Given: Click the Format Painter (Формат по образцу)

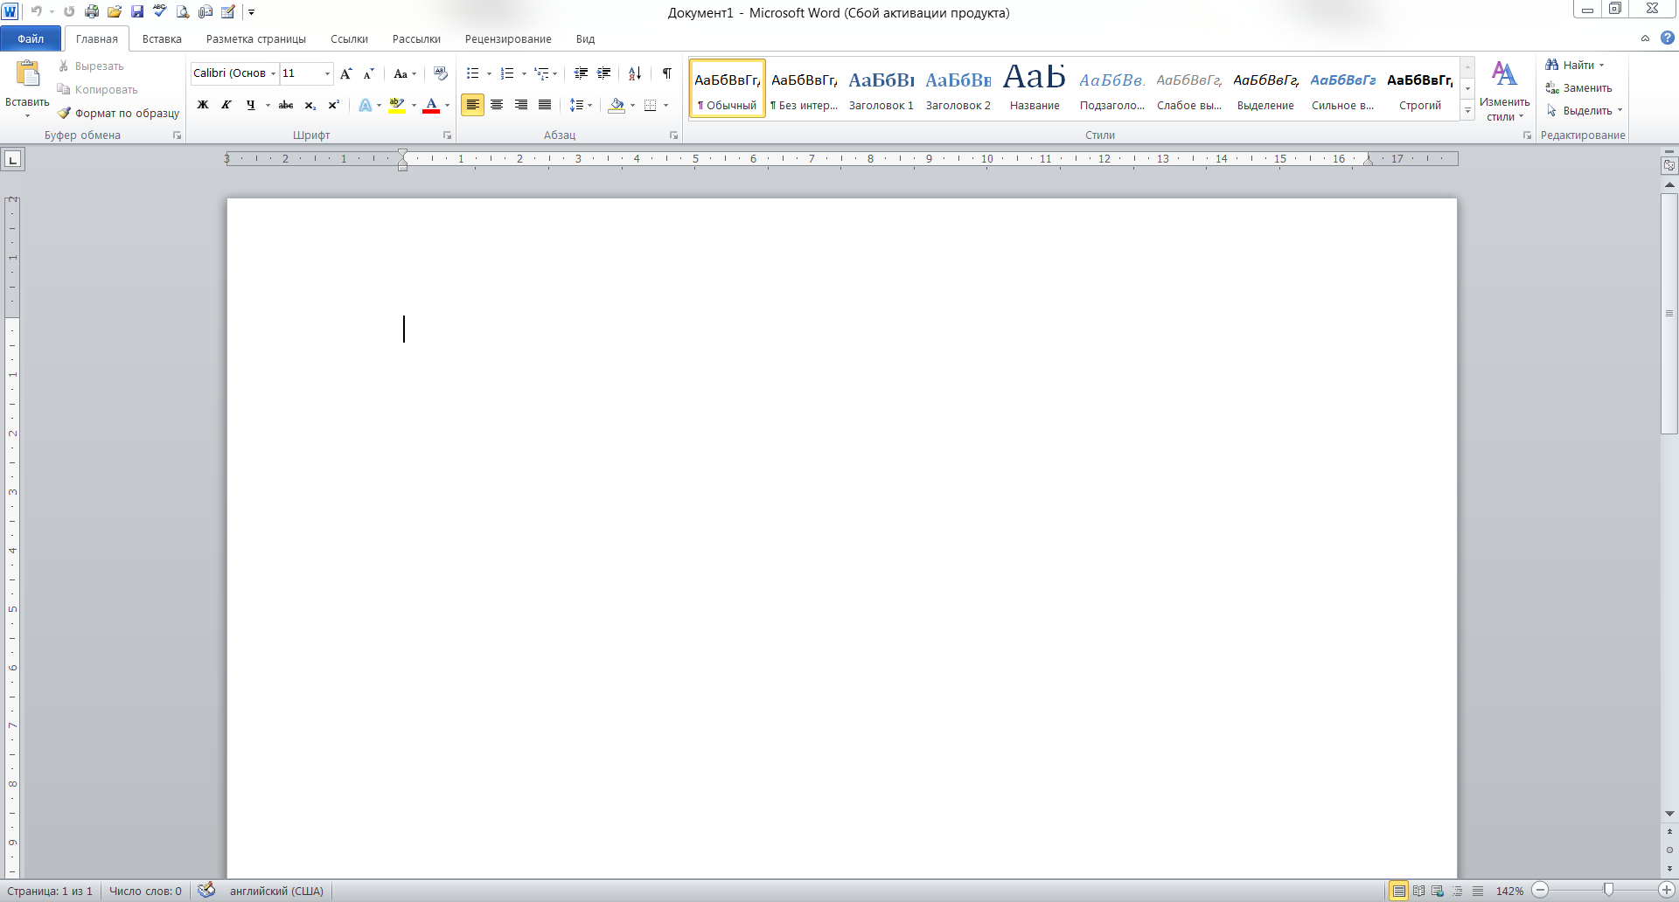Looking at the screenshot, I should [x=119, y=113].
